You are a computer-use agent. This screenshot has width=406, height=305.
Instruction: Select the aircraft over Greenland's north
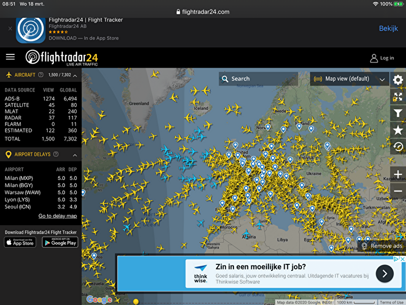click(x=155, y=74)
